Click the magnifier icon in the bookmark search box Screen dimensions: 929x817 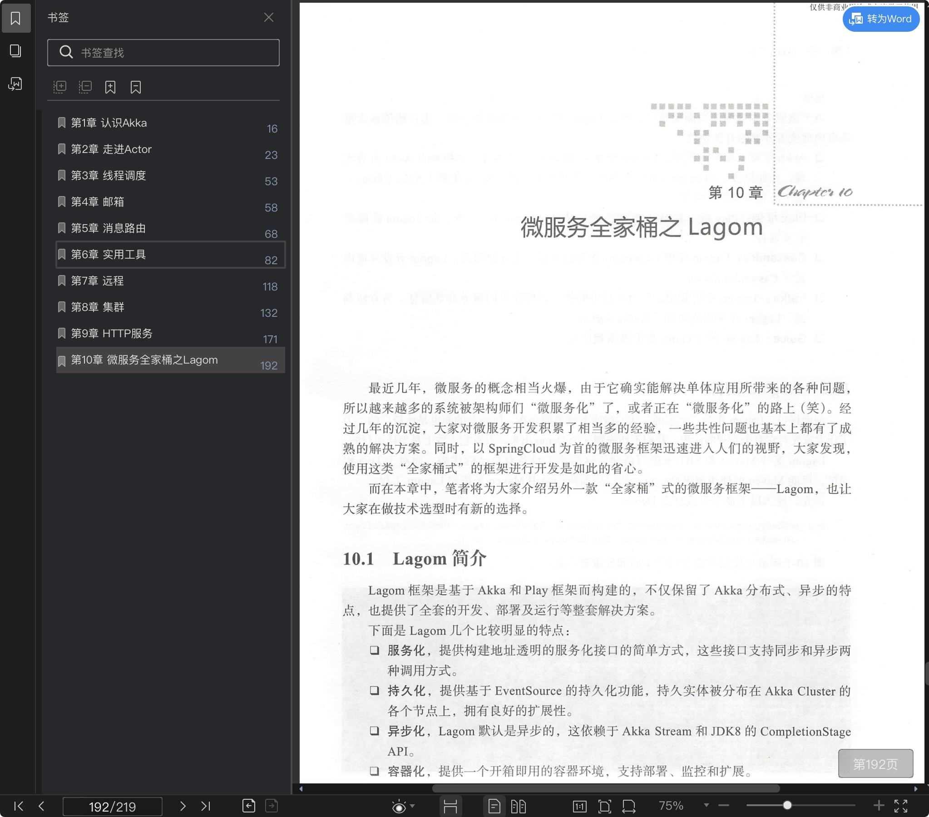point(66,52)
